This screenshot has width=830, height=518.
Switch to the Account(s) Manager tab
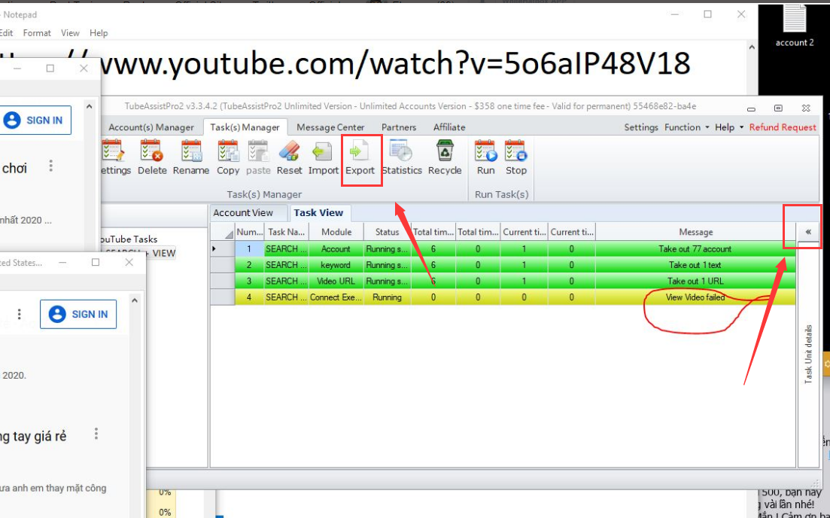[151, 127]
